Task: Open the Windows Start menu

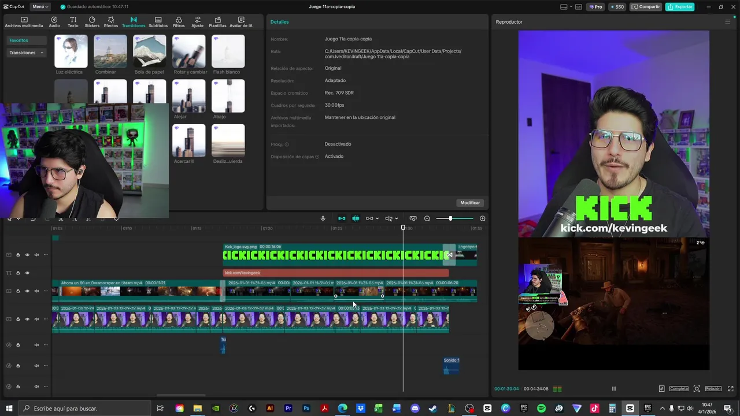Action: 9,408
